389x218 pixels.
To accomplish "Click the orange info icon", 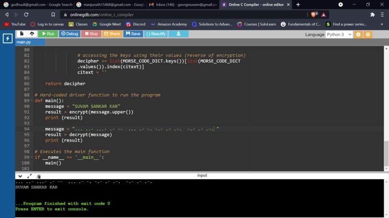I will [x=358, y=35].
